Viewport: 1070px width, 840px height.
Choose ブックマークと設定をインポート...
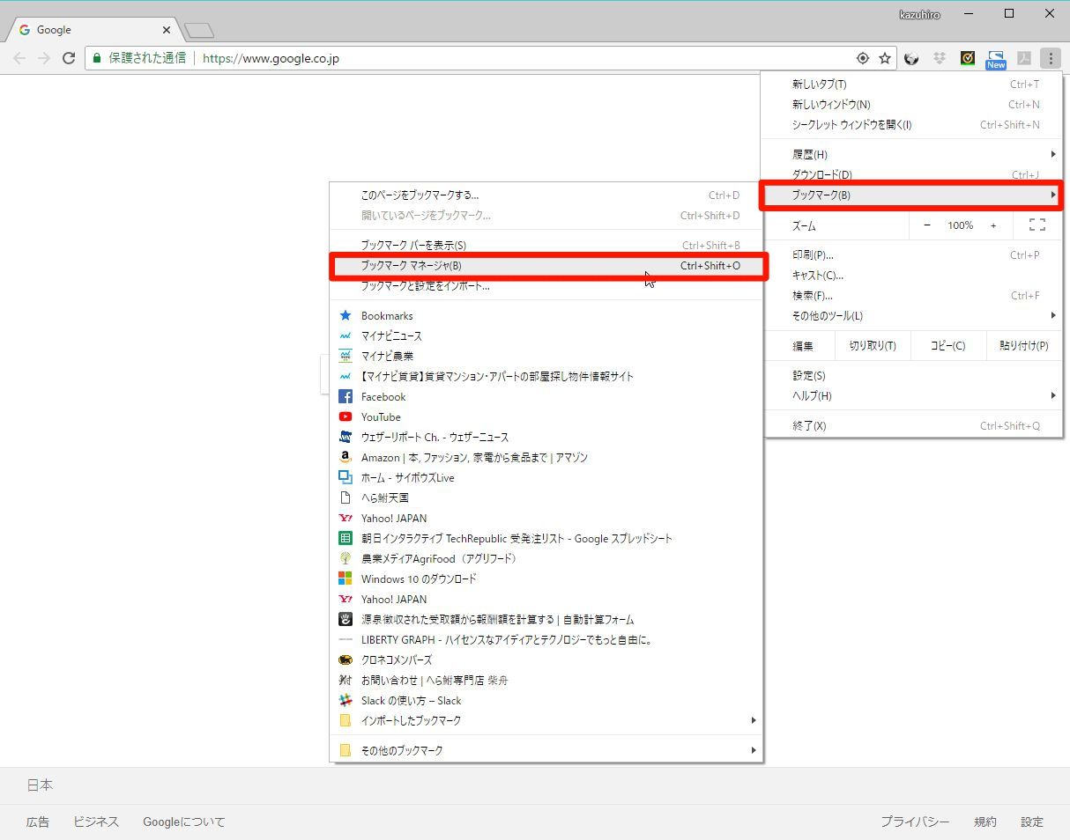click(546, 285)
